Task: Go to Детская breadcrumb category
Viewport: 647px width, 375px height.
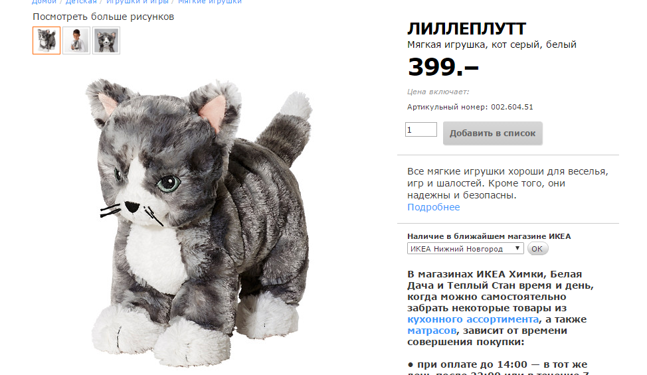Action: (x=81, y=2)
